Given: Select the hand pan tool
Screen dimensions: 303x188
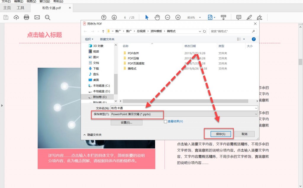Looking at the screenshot, I should point(157,17).
